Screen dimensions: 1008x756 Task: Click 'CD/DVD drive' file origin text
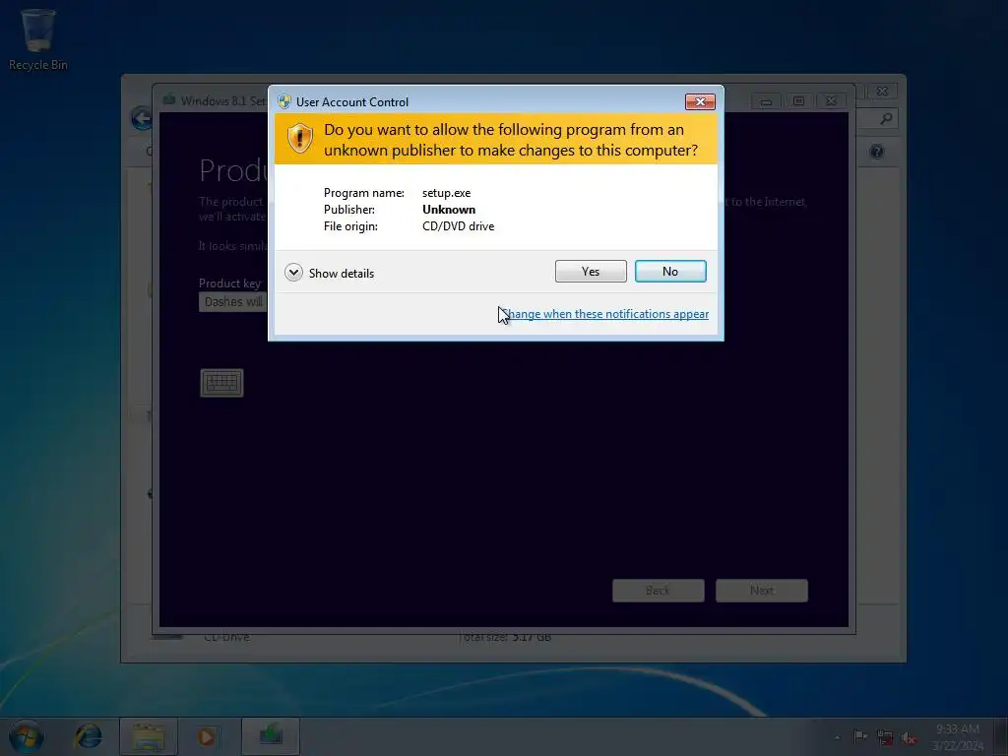(459, 226)
